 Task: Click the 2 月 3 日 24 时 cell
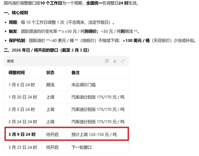pyautogui.click(x=21, y=109)
